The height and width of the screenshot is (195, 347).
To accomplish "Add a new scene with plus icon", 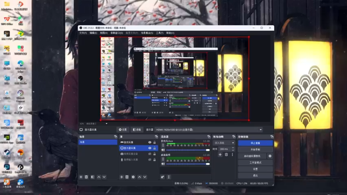I will pos(81,177).
